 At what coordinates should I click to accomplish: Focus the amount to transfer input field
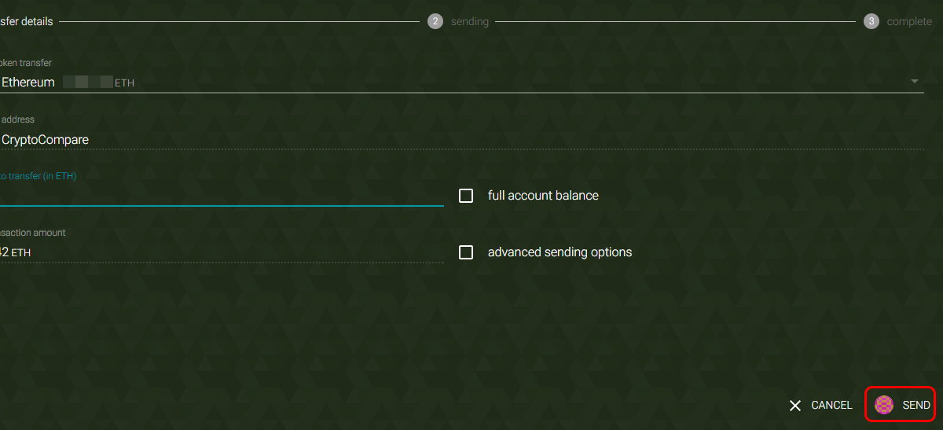pos(222,195)
